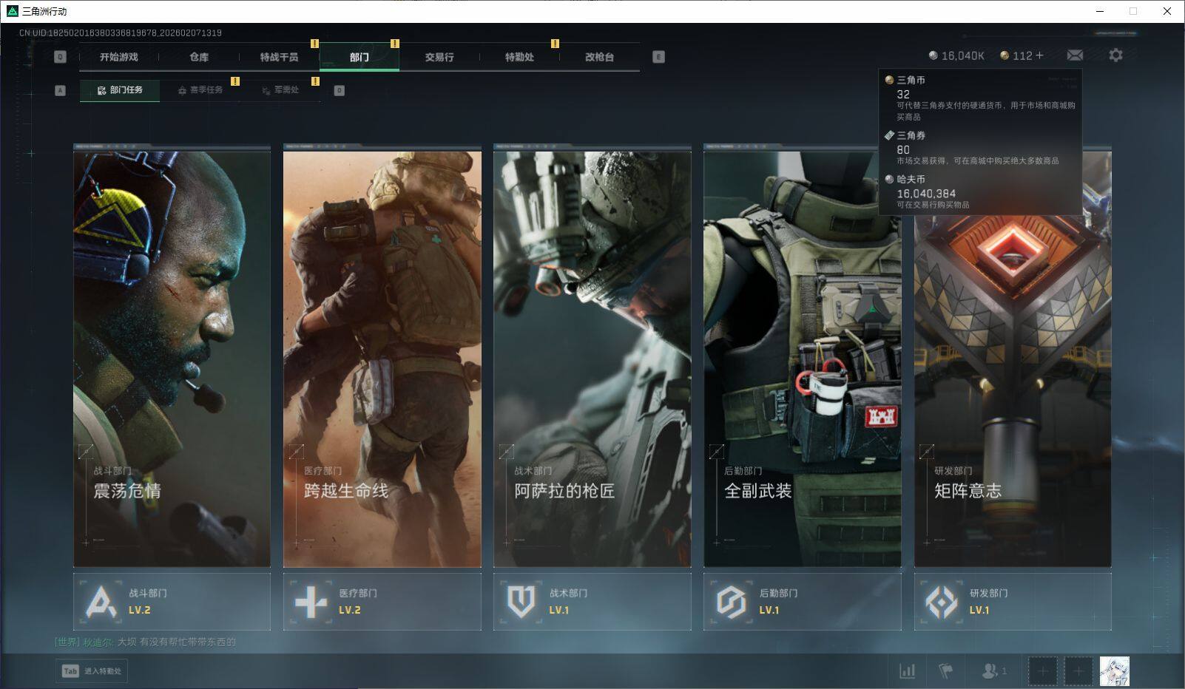Screen dimensions: 1185x689
Task: Click the Q key hint icon
Action: coord(60,57)
